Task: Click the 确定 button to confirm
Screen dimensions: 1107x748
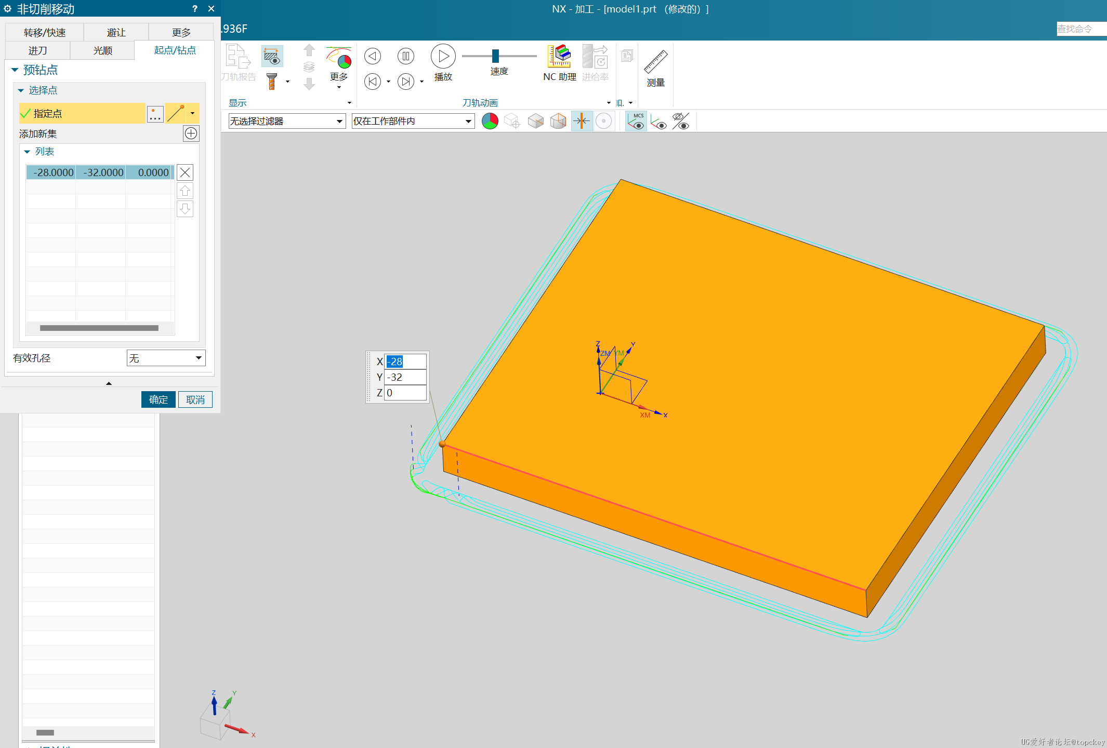Action: click(x=157, y=399)
